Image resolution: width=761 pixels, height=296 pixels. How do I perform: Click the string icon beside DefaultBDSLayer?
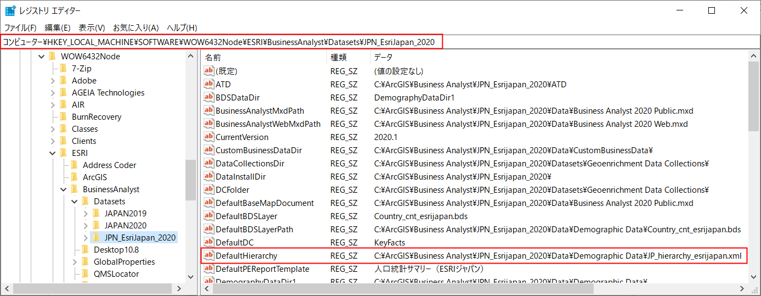pyautogui.click(x=208, y=216)
